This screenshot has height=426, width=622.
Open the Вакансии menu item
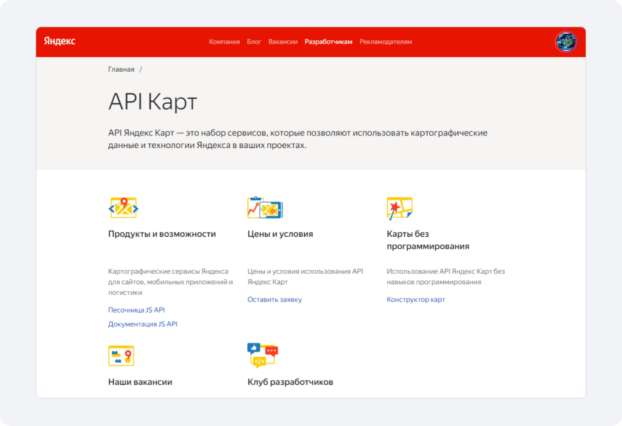[283, 42]
